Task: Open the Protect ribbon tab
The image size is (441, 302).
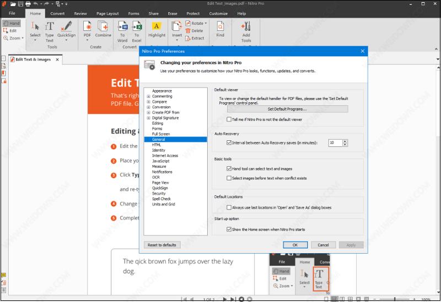Action: click(193, 13)
